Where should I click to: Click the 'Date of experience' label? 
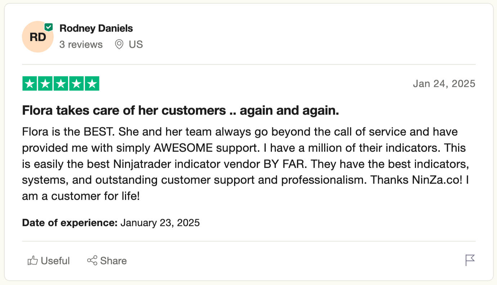click(x=70, y=223)
